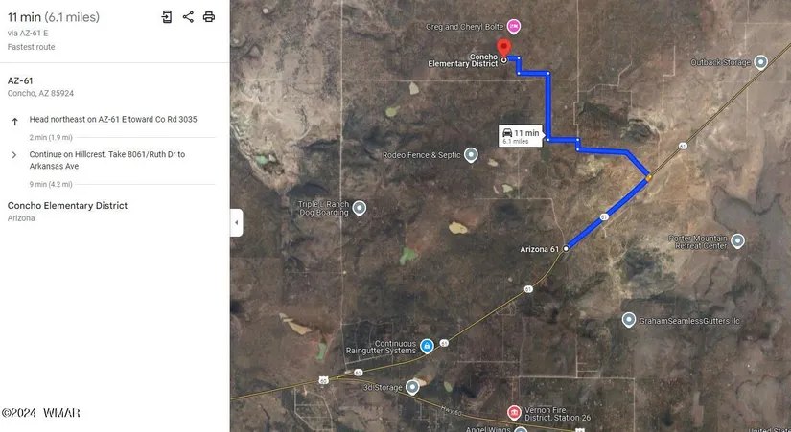Click the Porter Mountain Retreat Center marker
Screen dimensions: 791x432
[x=737, y=241]
